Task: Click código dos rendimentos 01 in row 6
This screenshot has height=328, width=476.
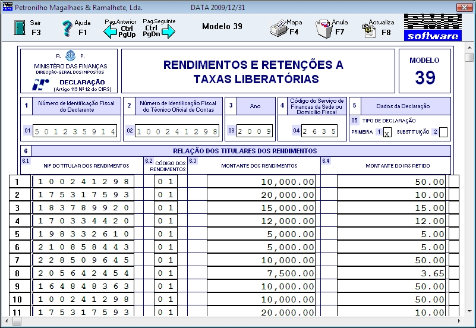Action: pyautogui.click(x=165, y=247)
